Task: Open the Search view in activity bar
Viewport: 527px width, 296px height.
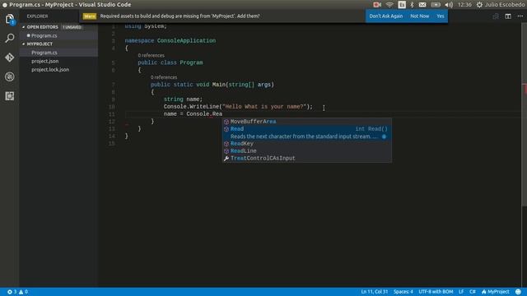Action: pos(9,38)
